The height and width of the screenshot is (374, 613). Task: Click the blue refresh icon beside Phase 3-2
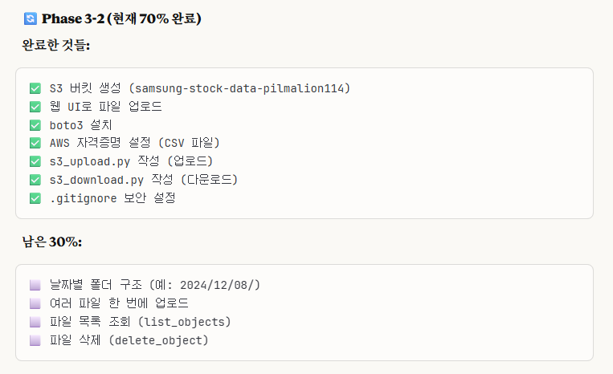click(x=31, y=18)
